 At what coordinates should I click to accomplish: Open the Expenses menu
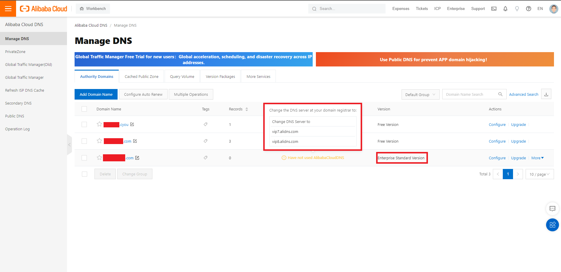coord(401,9)
